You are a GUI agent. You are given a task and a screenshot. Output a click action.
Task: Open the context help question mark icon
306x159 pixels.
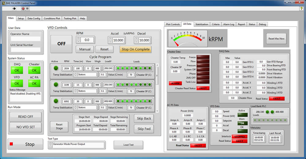(302, 8)
